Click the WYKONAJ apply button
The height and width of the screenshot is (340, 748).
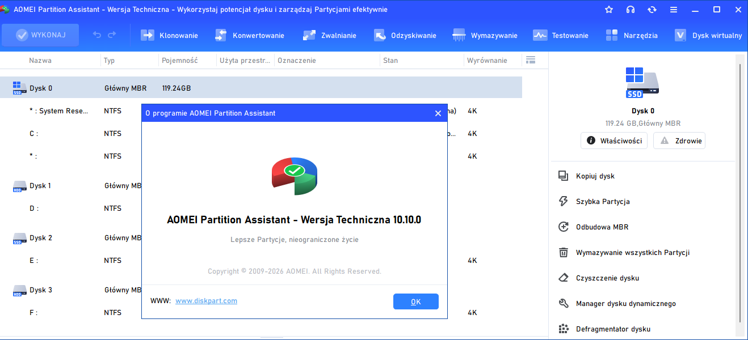(x=40, y=35)
